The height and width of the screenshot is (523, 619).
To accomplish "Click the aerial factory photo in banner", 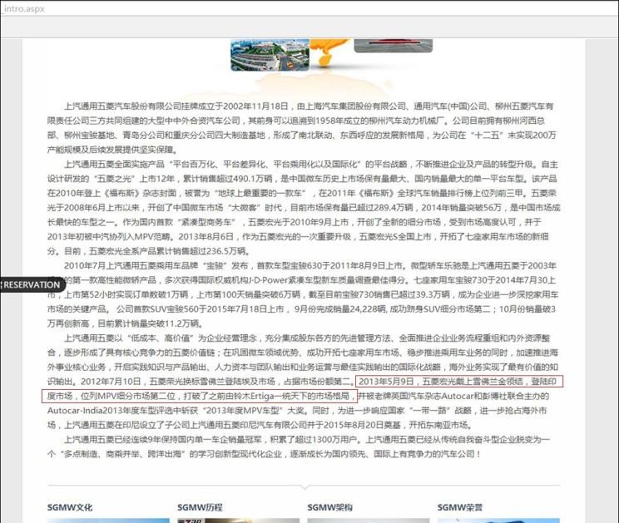I will point(270,55).
